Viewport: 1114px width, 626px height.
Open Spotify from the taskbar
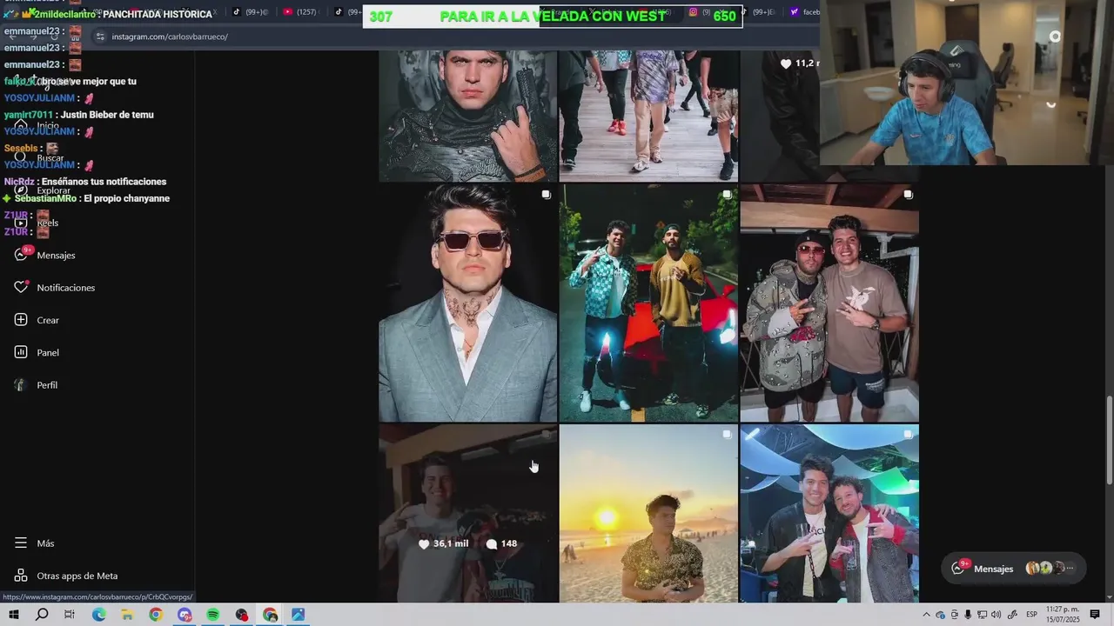(x=213, y=615)
